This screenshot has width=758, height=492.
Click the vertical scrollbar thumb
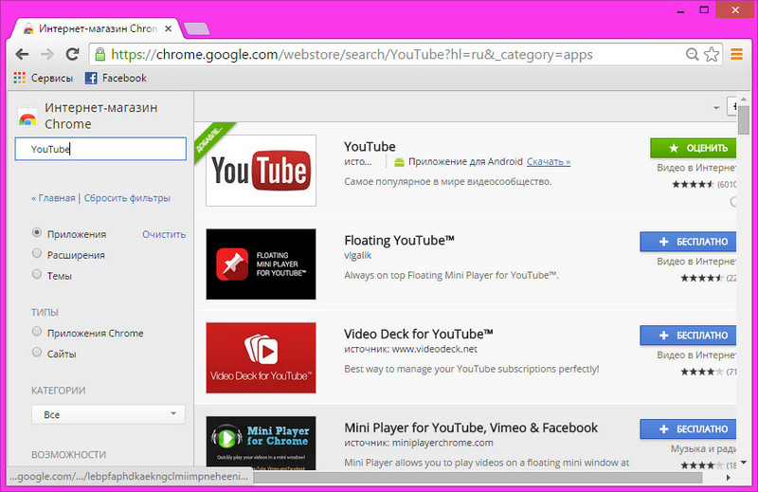point(744,120)
